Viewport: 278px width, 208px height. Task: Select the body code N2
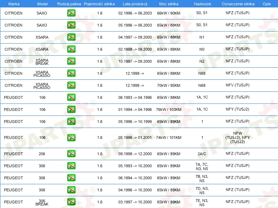[202, 61]
